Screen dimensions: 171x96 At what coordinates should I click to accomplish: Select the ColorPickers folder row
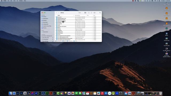pyautogui.click(x=78, y=33)
